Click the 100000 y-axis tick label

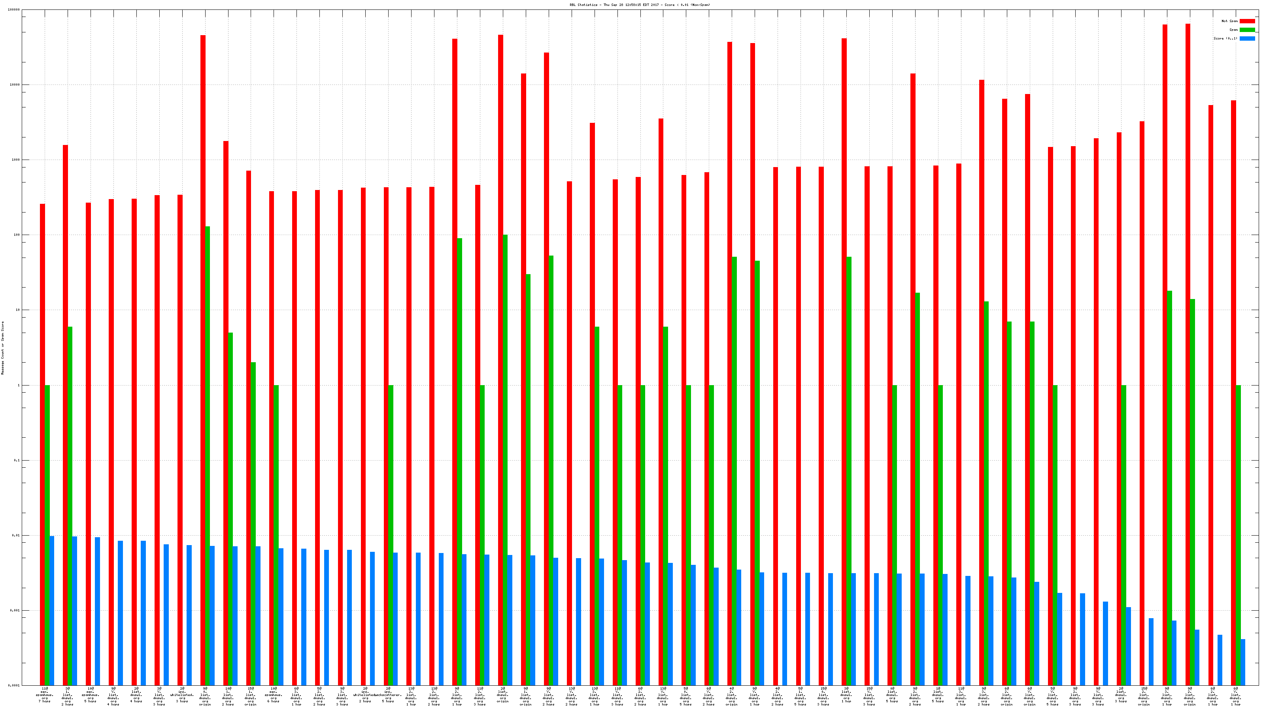pos(14,10)
